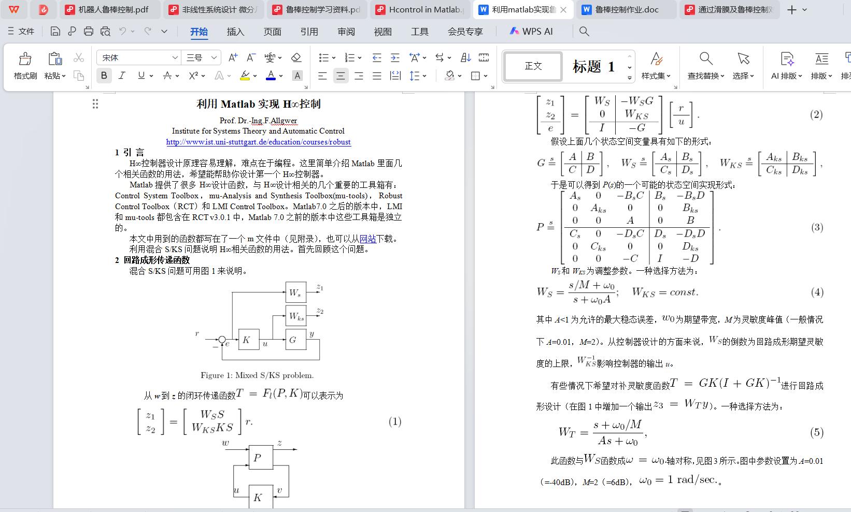Clear formatting with the eraser icon

tap(296, 57)
